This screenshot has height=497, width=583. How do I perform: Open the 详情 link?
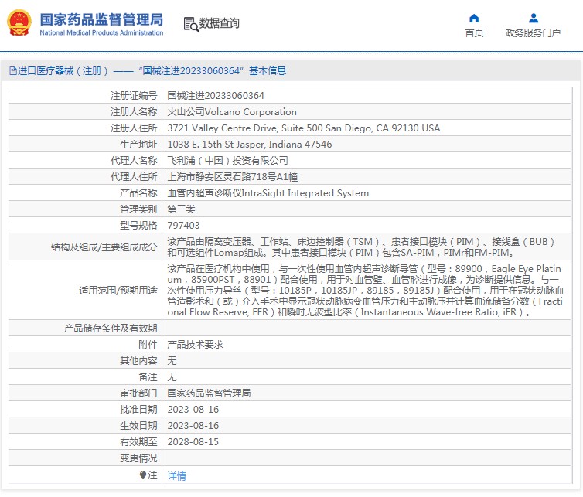coord(176,475)
